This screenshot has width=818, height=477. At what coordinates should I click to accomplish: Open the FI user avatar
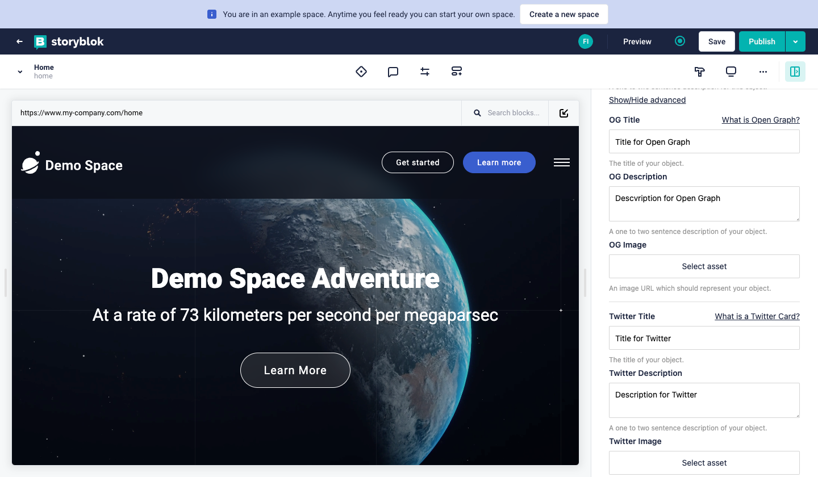click(586, 41)
